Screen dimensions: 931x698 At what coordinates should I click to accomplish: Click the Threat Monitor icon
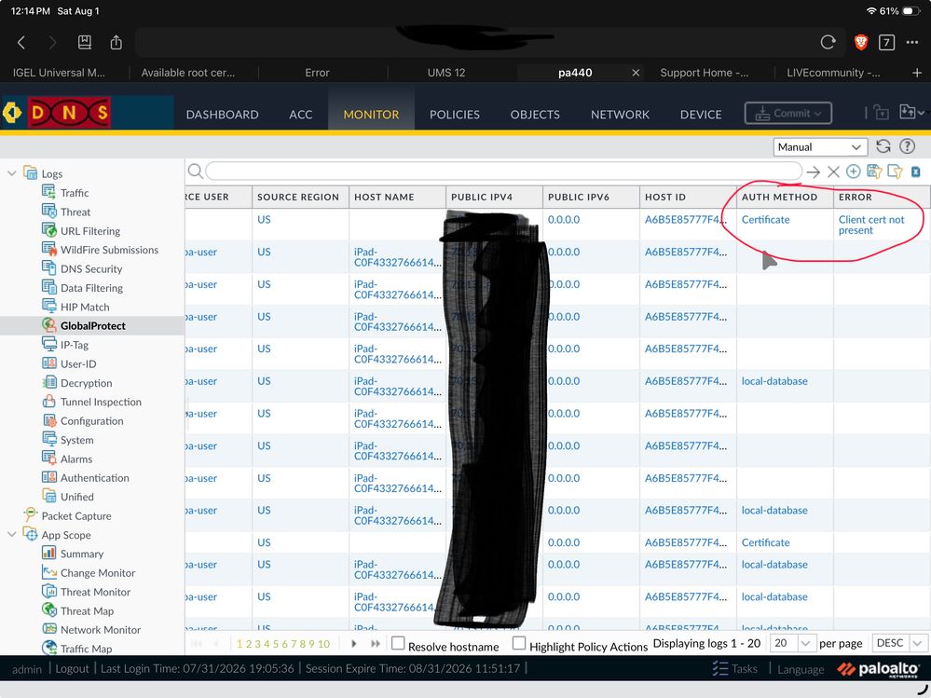[49, 591]
